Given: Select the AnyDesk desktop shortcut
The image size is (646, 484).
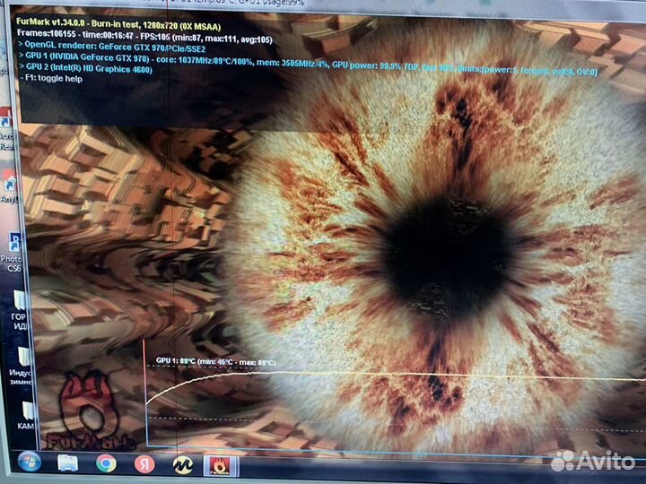Looking at the screenshot, I should point(9,182).
